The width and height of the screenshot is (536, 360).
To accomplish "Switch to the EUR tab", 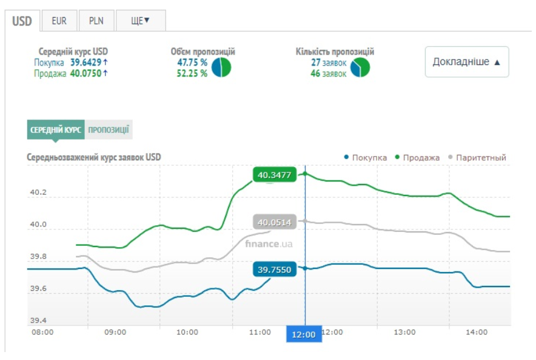I will click(x=59, y=21).
